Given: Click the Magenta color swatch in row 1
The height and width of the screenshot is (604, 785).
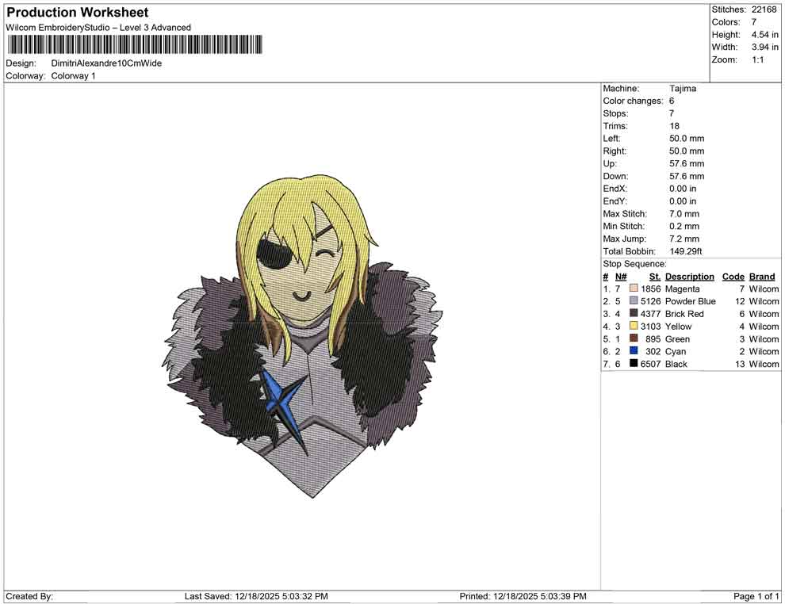Looking at the screenshot, I should tap(634, 289).
